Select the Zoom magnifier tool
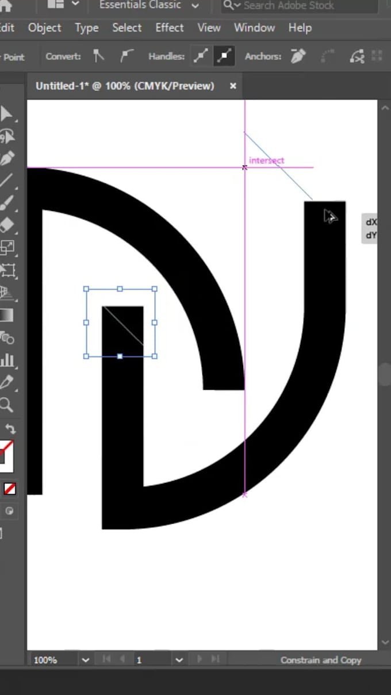The height and width of the screenshot is (695, 391). pyautogui.click(x=6, y=405)
